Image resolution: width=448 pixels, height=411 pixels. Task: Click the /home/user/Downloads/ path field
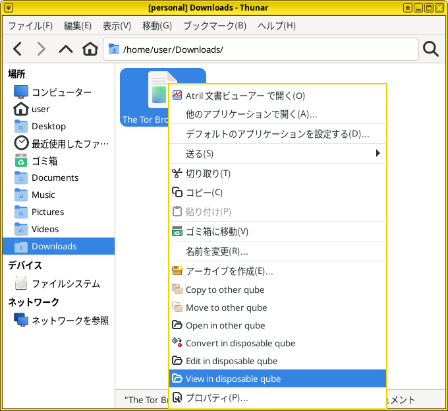pos(261,49)
